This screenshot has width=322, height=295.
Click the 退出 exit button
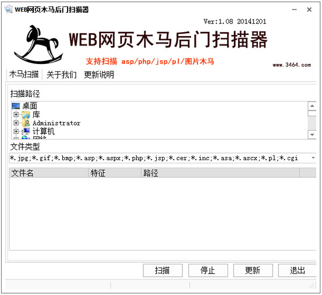297,270
